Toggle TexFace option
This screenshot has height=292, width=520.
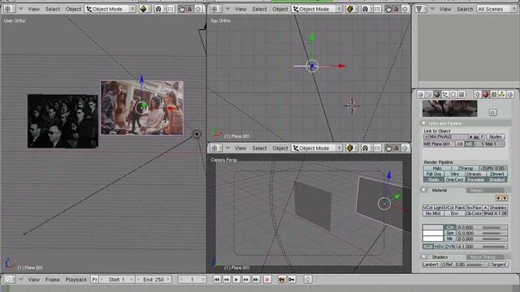tap(474, 208)
